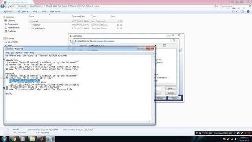Open Recent Places in navigation pane
The width and height of the screenshot is (252, 142).
[x=13, y=28]
